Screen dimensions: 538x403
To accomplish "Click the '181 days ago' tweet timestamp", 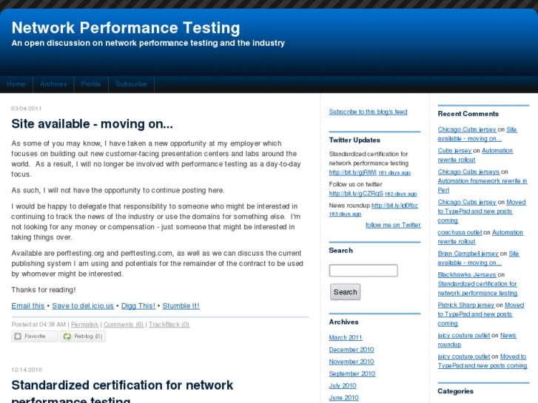I will click(394, 173).
